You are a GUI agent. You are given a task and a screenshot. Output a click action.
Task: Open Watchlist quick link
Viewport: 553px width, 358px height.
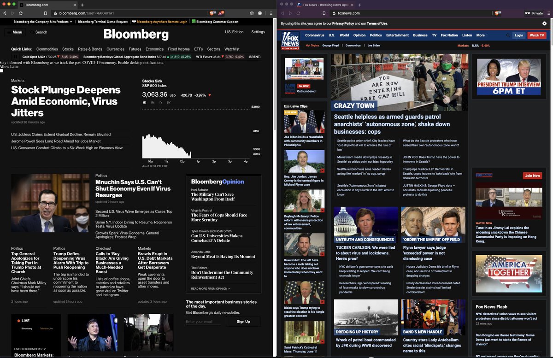(x=232, y=49)
